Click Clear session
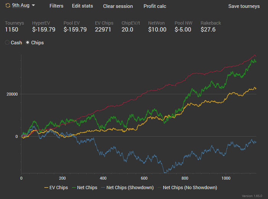 tap(118, 6)
